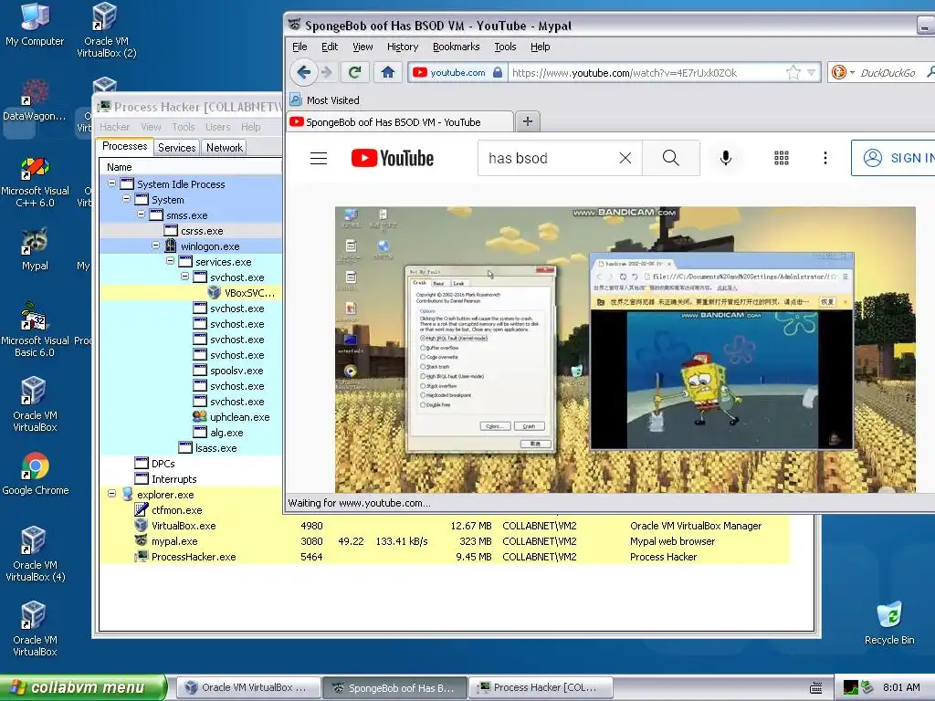Select the ProcessHacker.exe process row

(445, 557)
